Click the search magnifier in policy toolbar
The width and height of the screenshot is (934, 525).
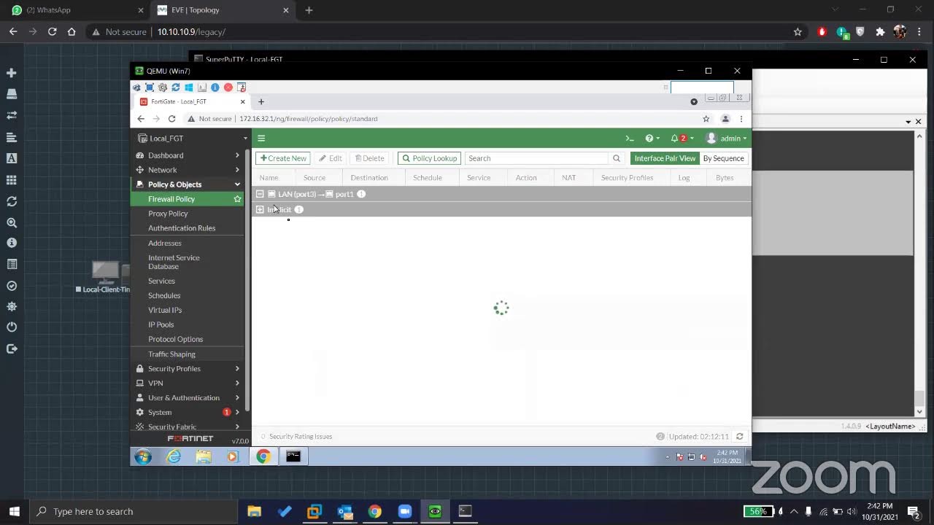[617, 158]
